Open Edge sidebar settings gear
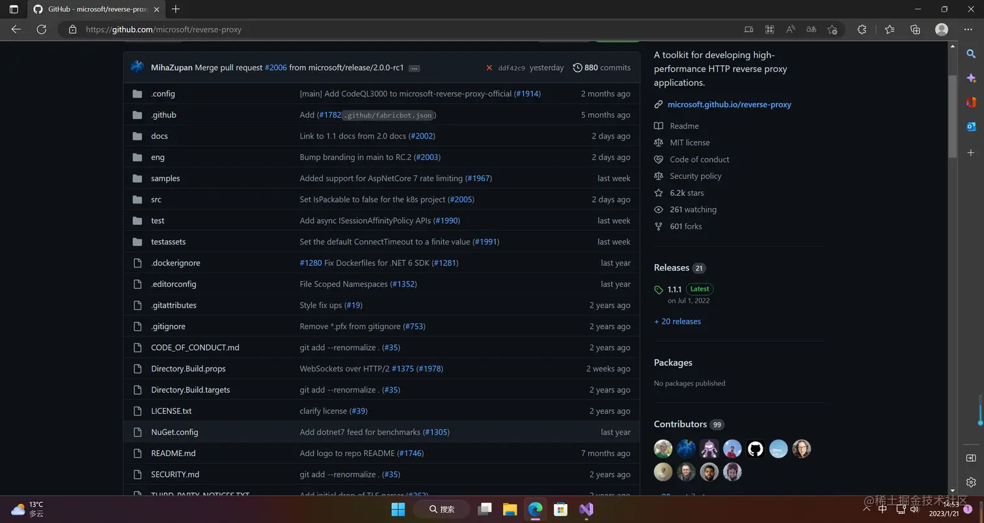Image resolution: width=984 pixels, height=523 pixels. tap(971, 482)
